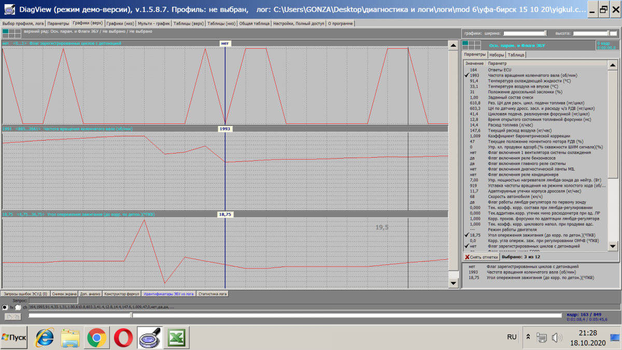
Task: Click in the Запрос input field
Action: [53, 300]
